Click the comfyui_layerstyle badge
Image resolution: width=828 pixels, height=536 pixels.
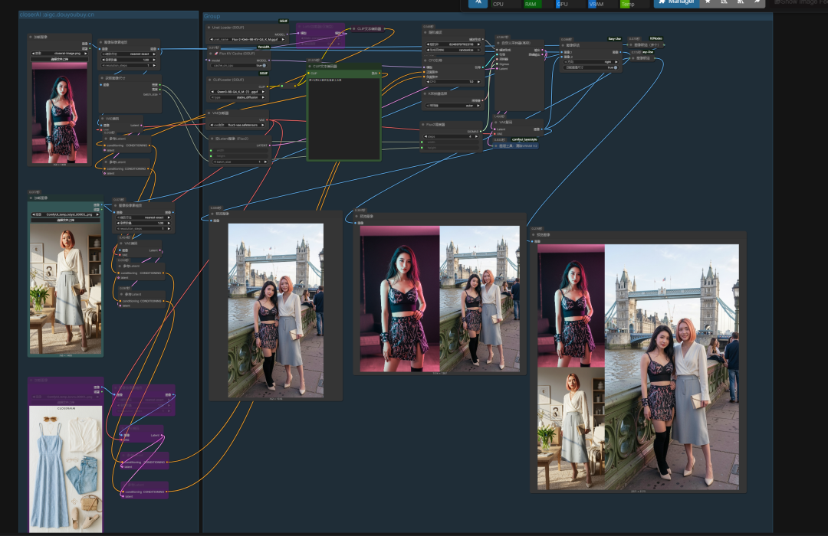524,139
